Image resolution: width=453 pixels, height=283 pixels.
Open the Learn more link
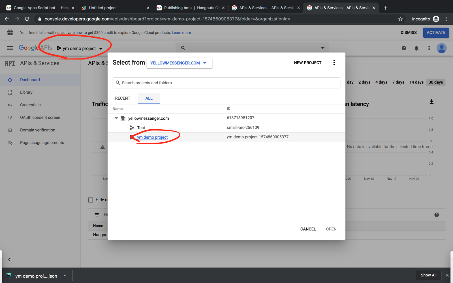tap(181, 33)
